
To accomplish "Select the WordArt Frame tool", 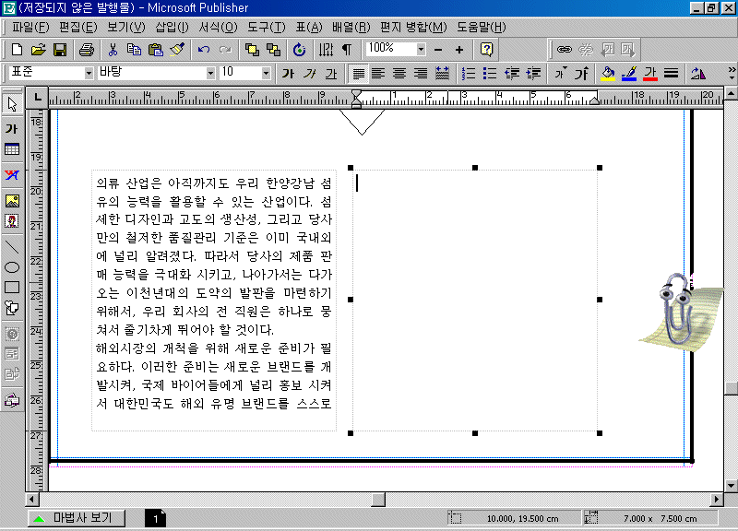I will [x=13, y=174].
